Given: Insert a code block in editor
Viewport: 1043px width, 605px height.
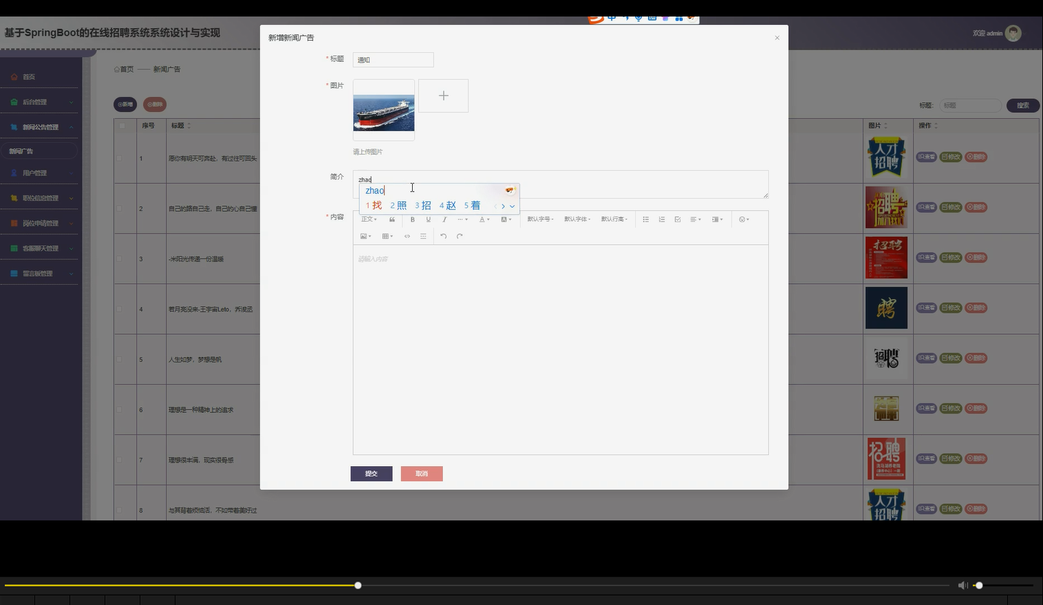Looking at the screenshot, I should pos(407,236).
